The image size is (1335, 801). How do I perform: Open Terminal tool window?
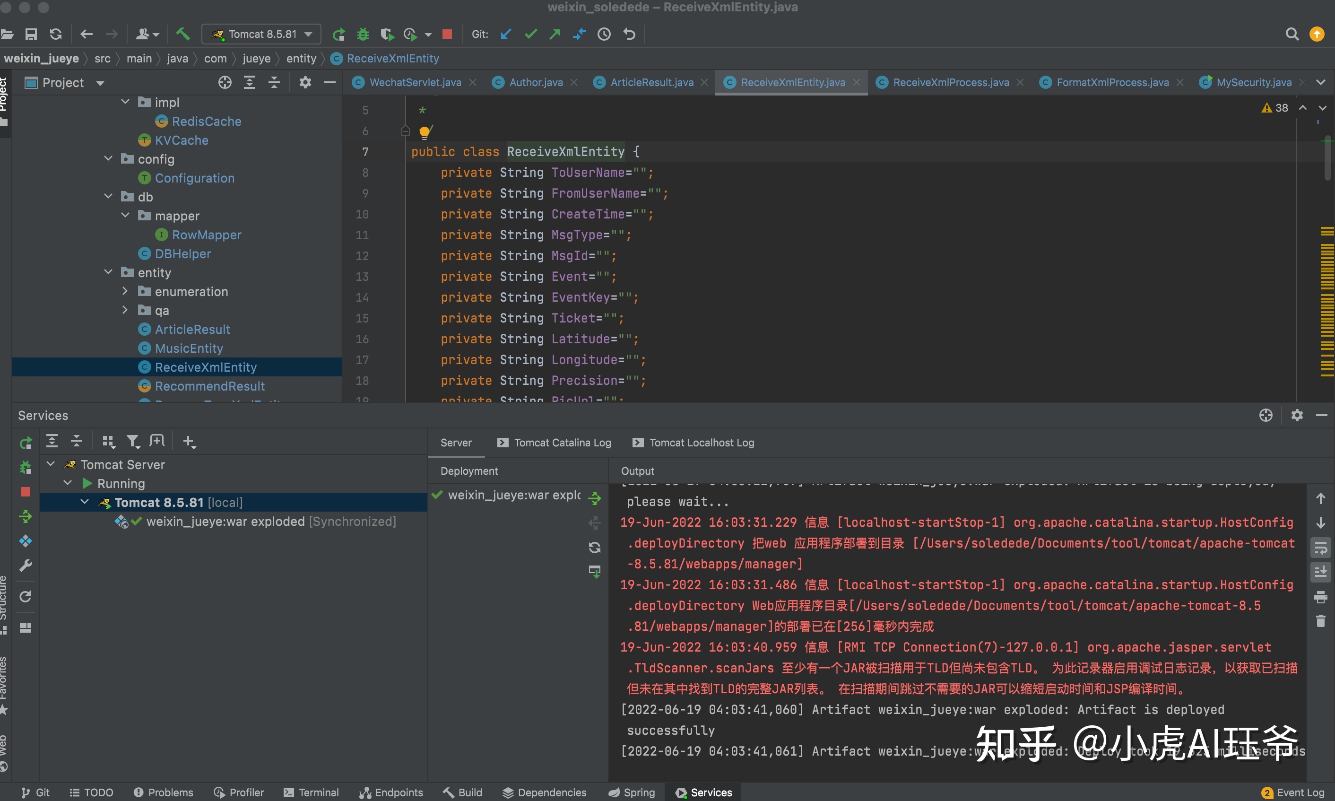pos(312,792)
